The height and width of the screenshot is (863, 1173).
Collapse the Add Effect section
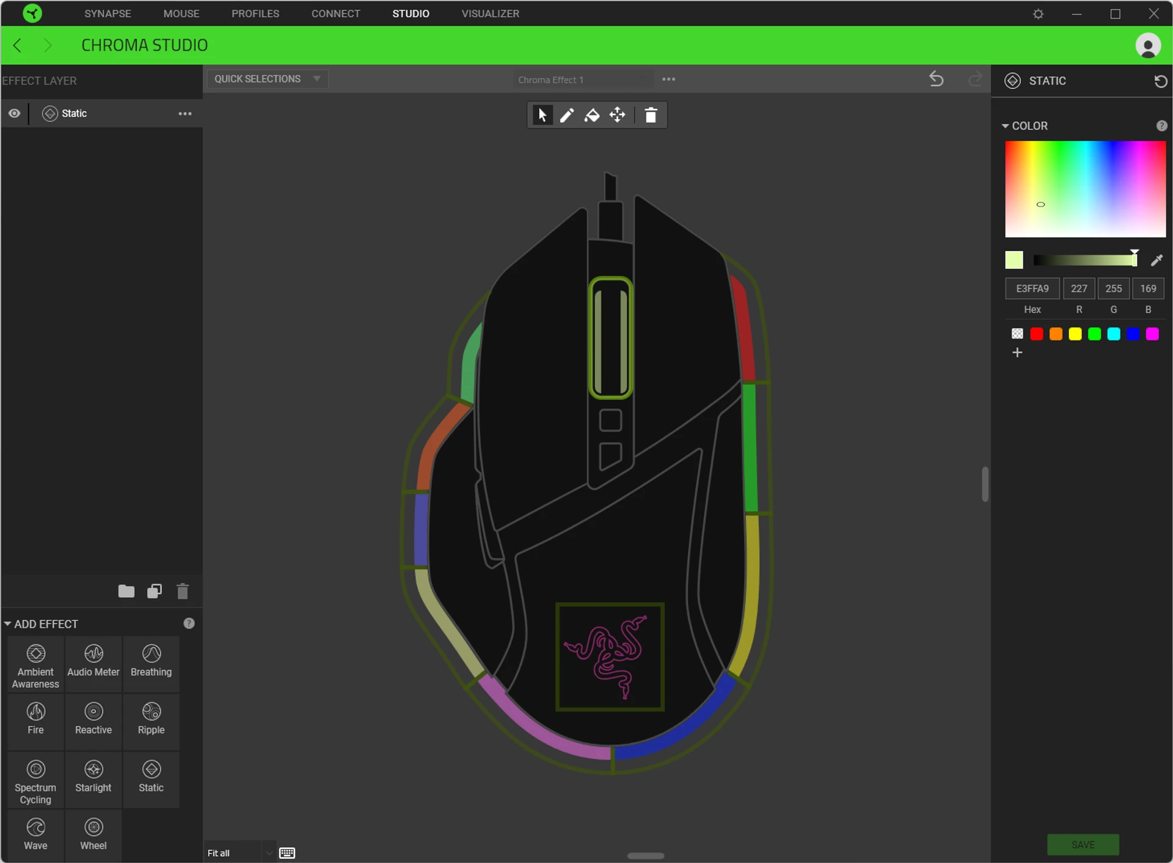(7, 624)
